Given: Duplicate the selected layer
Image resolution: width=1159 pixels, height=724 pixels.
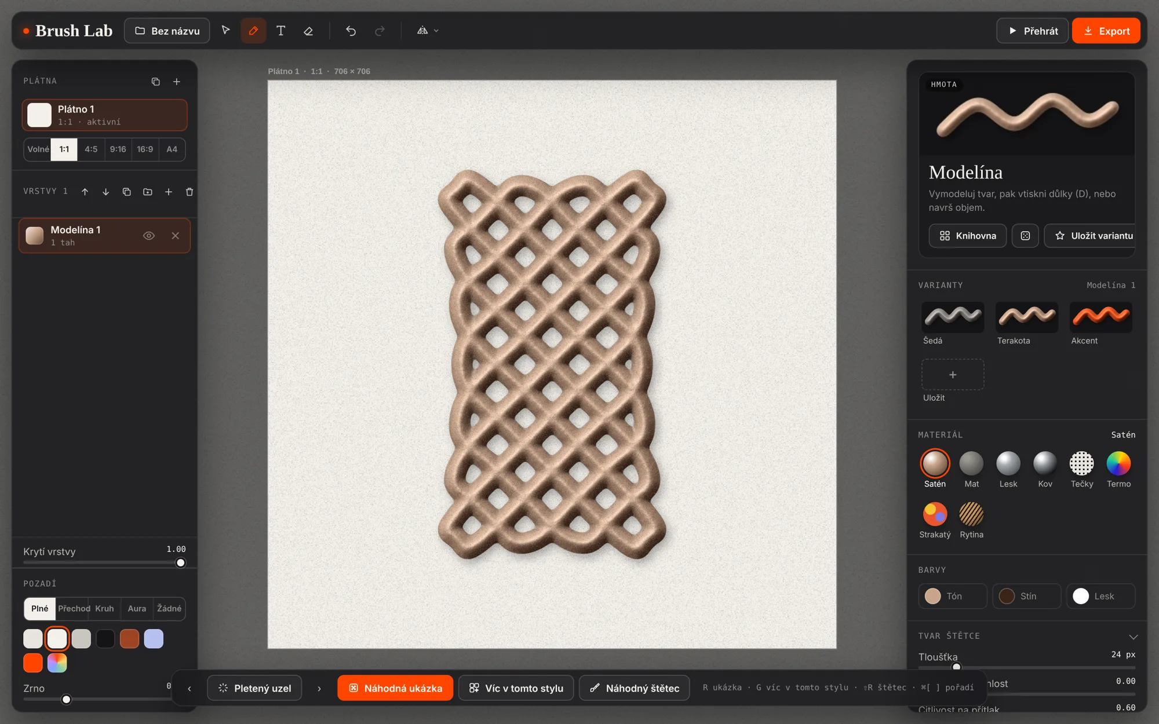Looking at the screenshot, I should pos(126,192).
